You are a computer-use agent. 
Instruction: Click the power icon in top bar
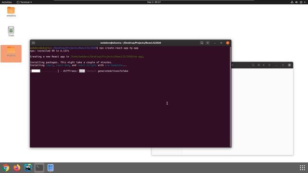click(x=301, y=2)
